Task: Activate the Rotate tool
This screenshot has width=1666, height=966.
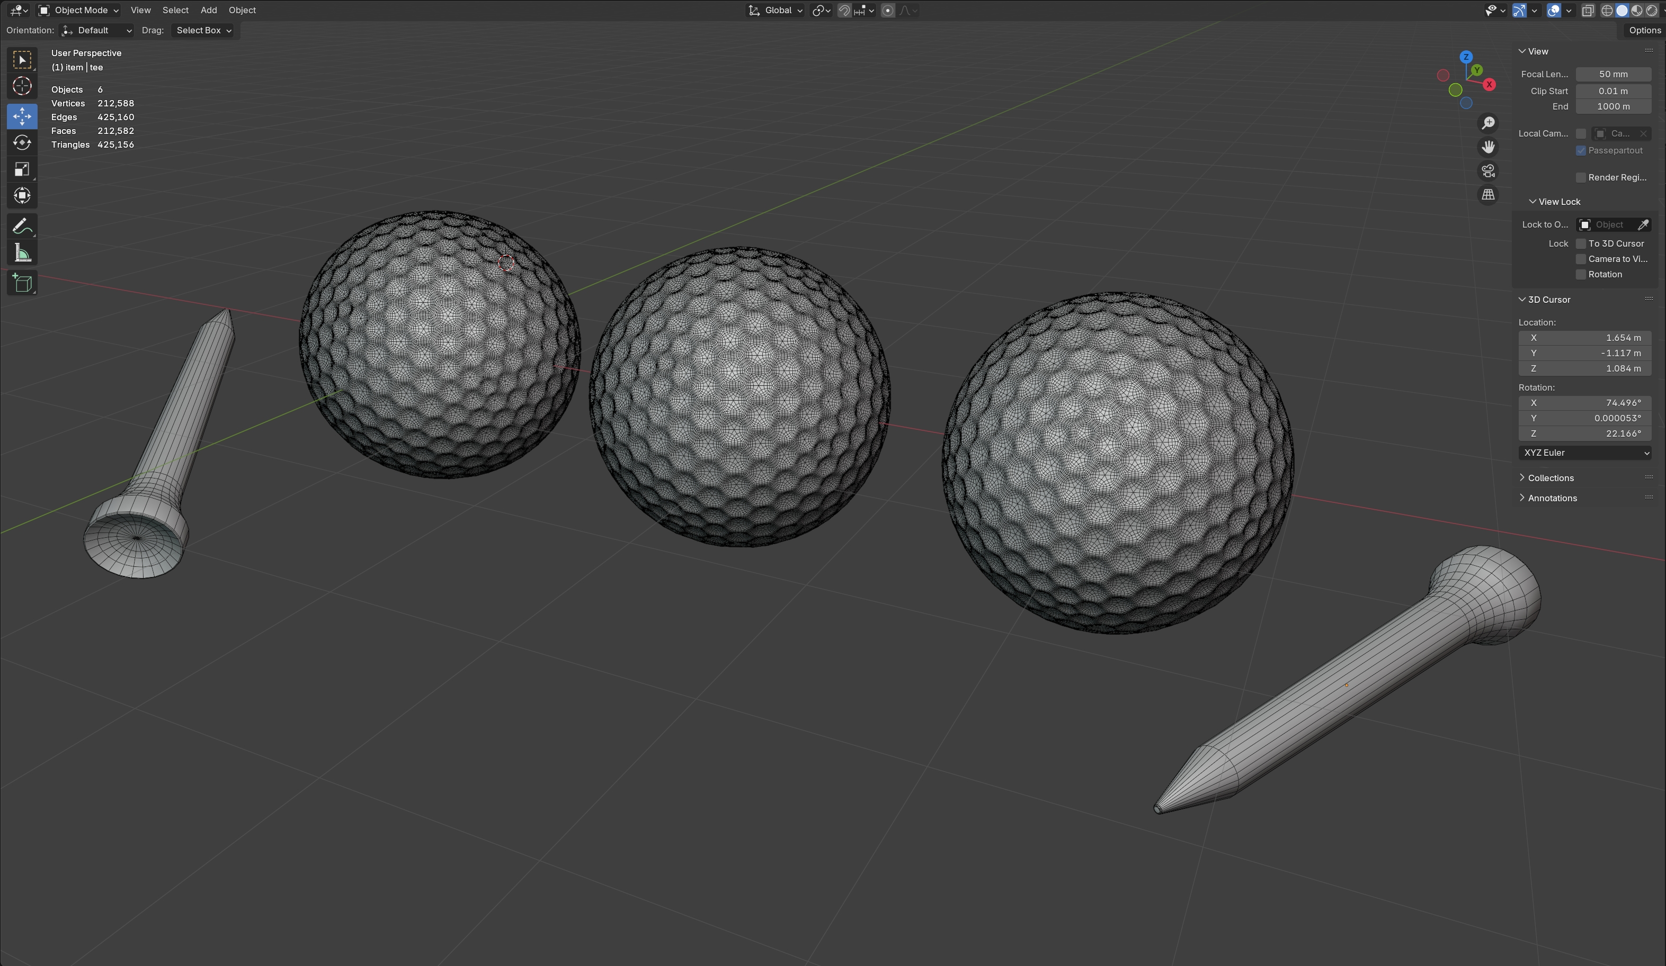Action: click(22, 143)
